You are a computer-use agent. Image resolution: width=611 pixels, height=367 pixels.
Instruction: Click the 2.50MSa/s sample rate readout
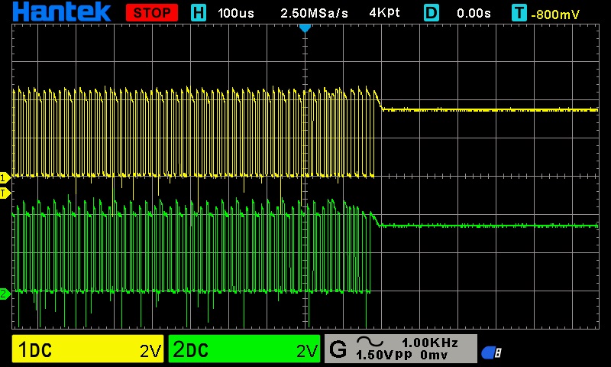[x=314, y=14]
